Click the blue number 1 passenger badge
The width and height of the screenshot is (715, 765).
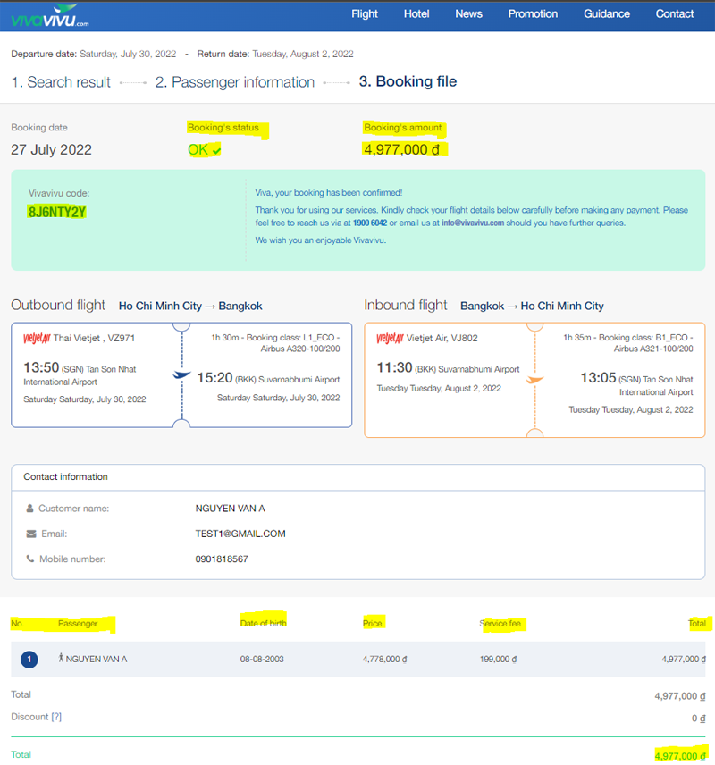pos(29,660)
